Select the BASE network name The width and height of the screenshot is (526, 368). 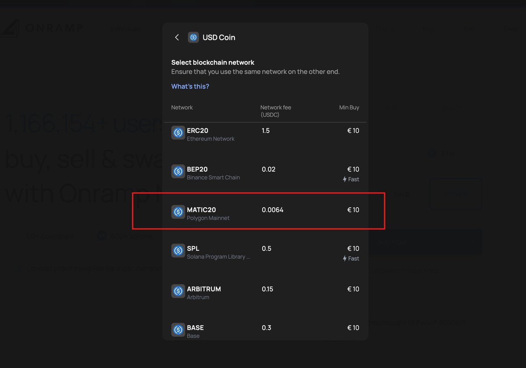195,327
